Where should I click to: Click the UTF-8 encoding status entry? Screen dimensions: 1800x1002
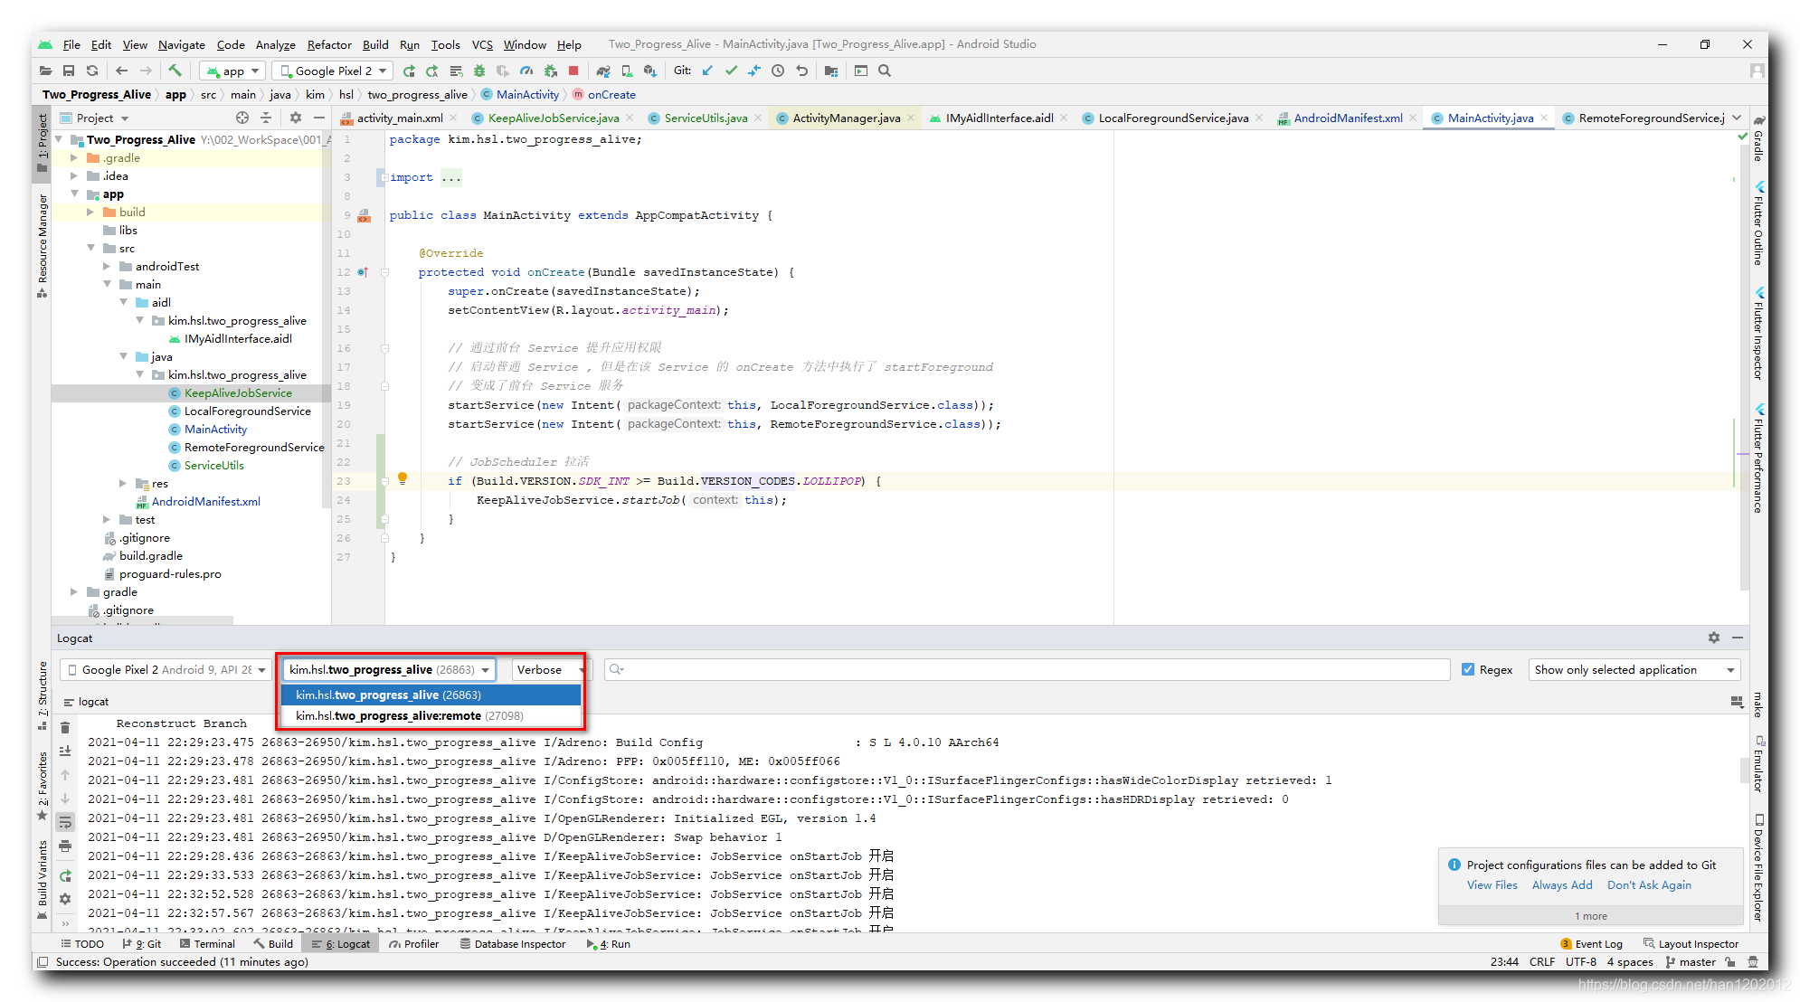coord(1581,961)
